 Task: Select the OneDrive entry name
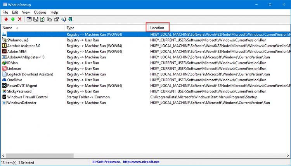tap(14, 80)
